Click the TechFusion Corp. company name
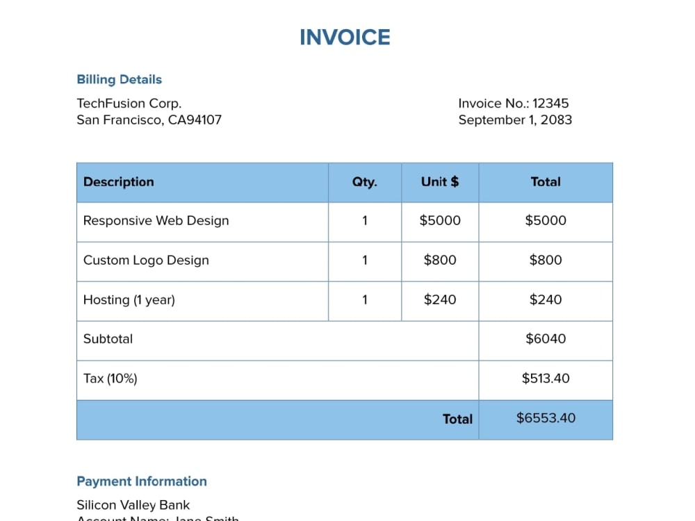This screenshot has width=695, height=521. coord(129,104)
